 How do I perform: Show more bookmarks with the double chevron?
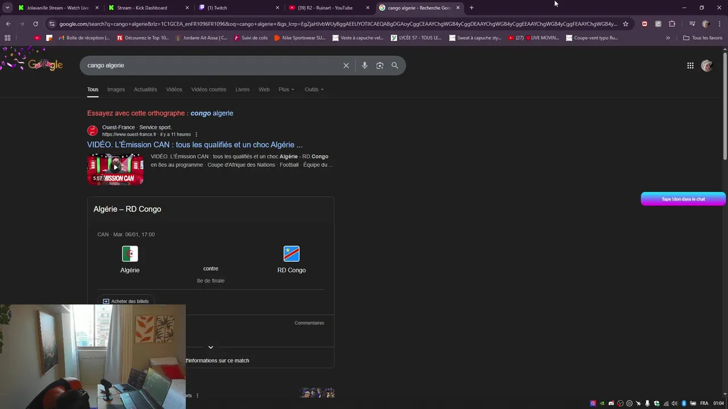click(x=668, y=38)
